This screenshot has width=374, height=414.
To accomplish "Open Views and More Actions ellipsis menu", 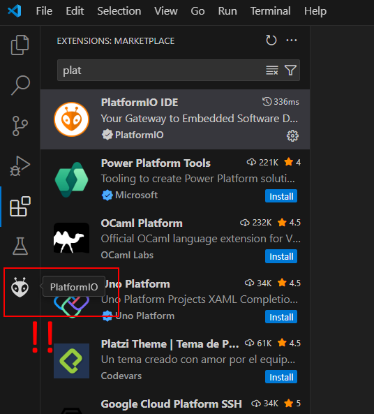I will pos(292,40).
